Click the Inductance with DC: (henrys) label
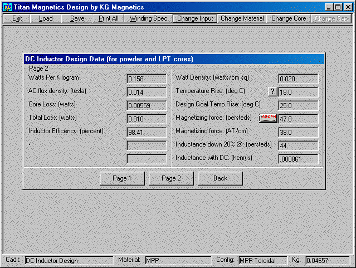Screen dimensions: 356x268 214,158
